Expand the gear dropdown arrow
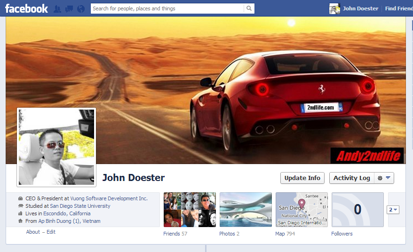The image size is (413, 252). click(388, 178)
